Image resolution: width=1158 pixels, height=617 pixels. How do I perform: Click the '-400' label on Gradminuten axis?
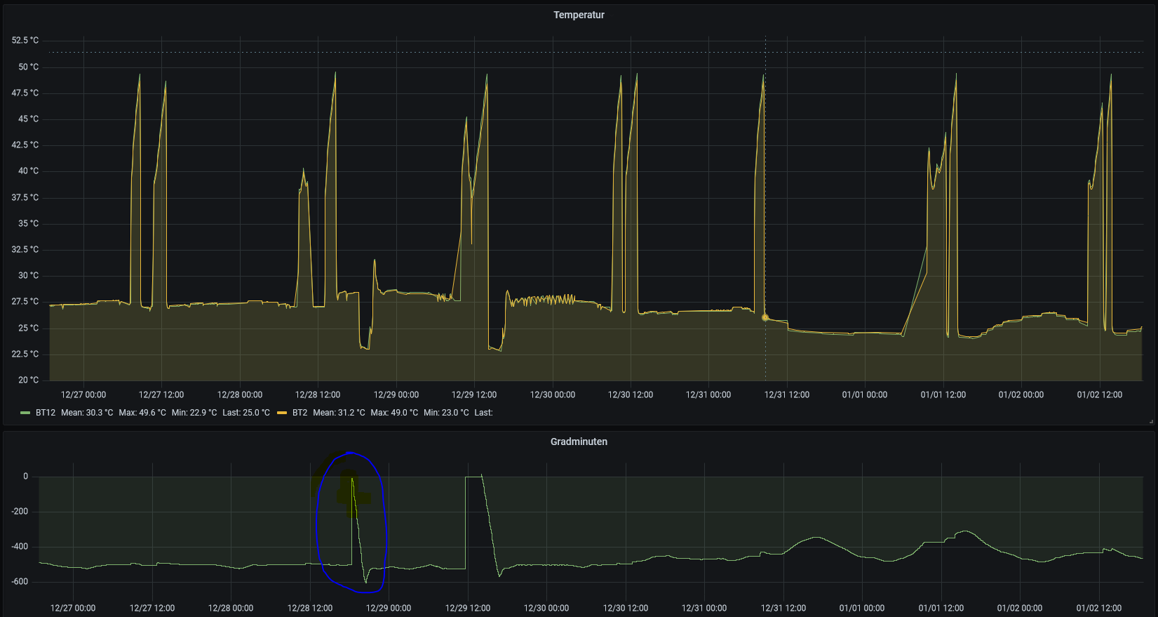pyautogui.click(x=20, y=546)
